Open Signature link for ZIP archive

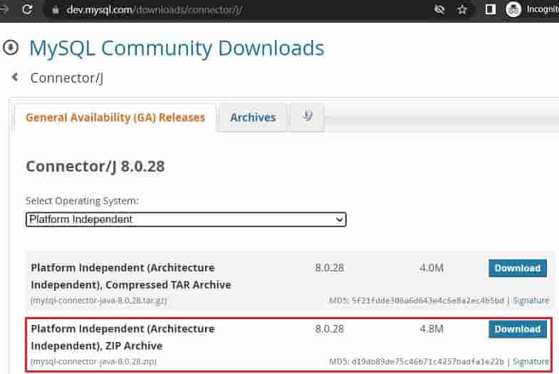[531, 361]
